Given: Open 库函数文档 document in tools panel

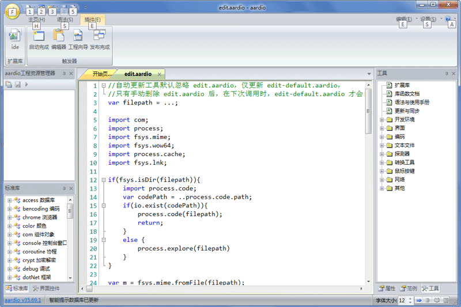Looking at the screenshot, I should [x=406, y=93].
